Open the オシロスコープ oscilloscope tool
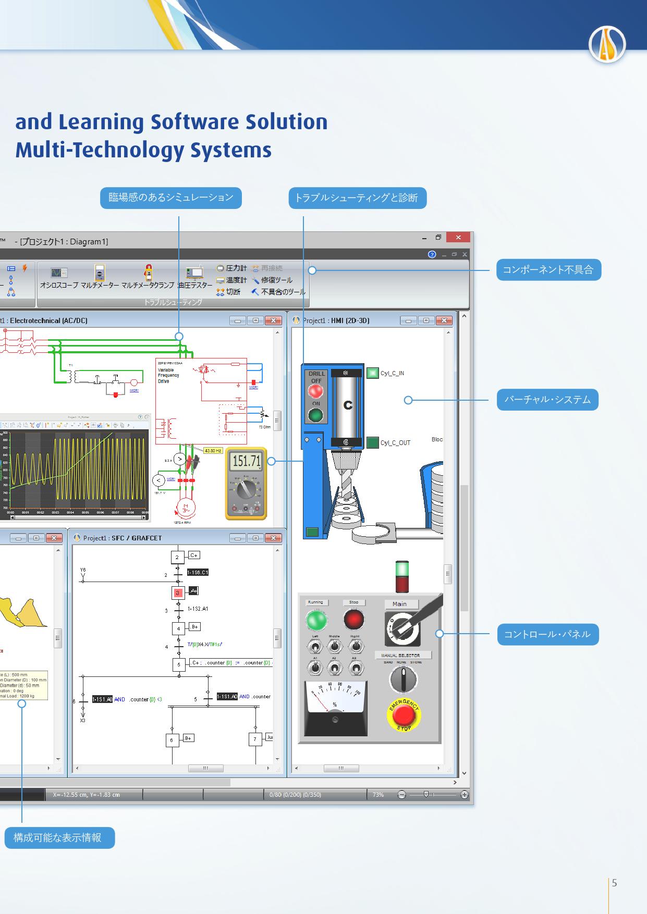 (x=59, y=277)
